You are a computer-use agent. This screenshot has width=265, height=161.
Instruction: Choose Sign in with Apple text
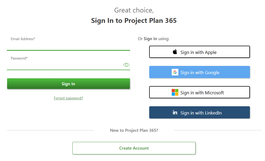point(198,52)
